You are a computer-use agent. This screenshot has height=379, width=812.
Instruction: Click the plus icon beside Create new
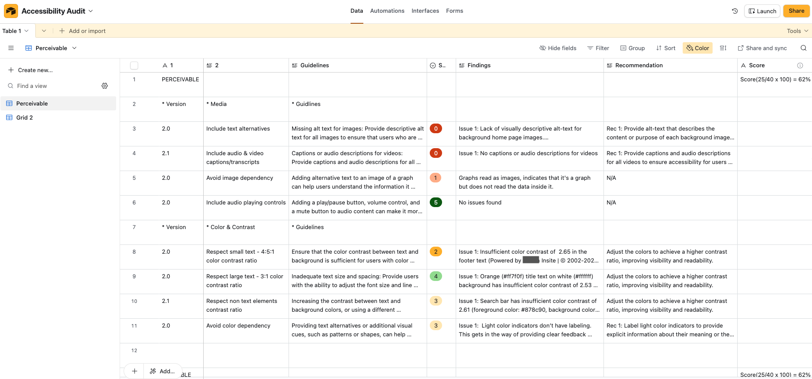click(x=11, y=70)
